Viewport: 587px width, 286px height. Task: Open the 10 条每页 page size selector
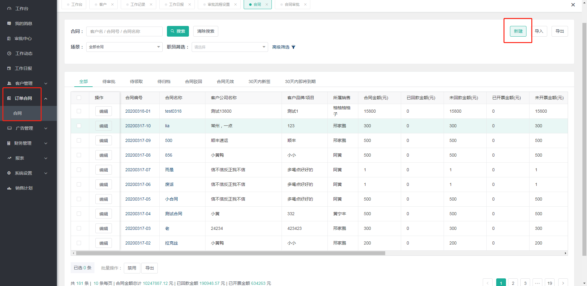click(x=103, y=283)
